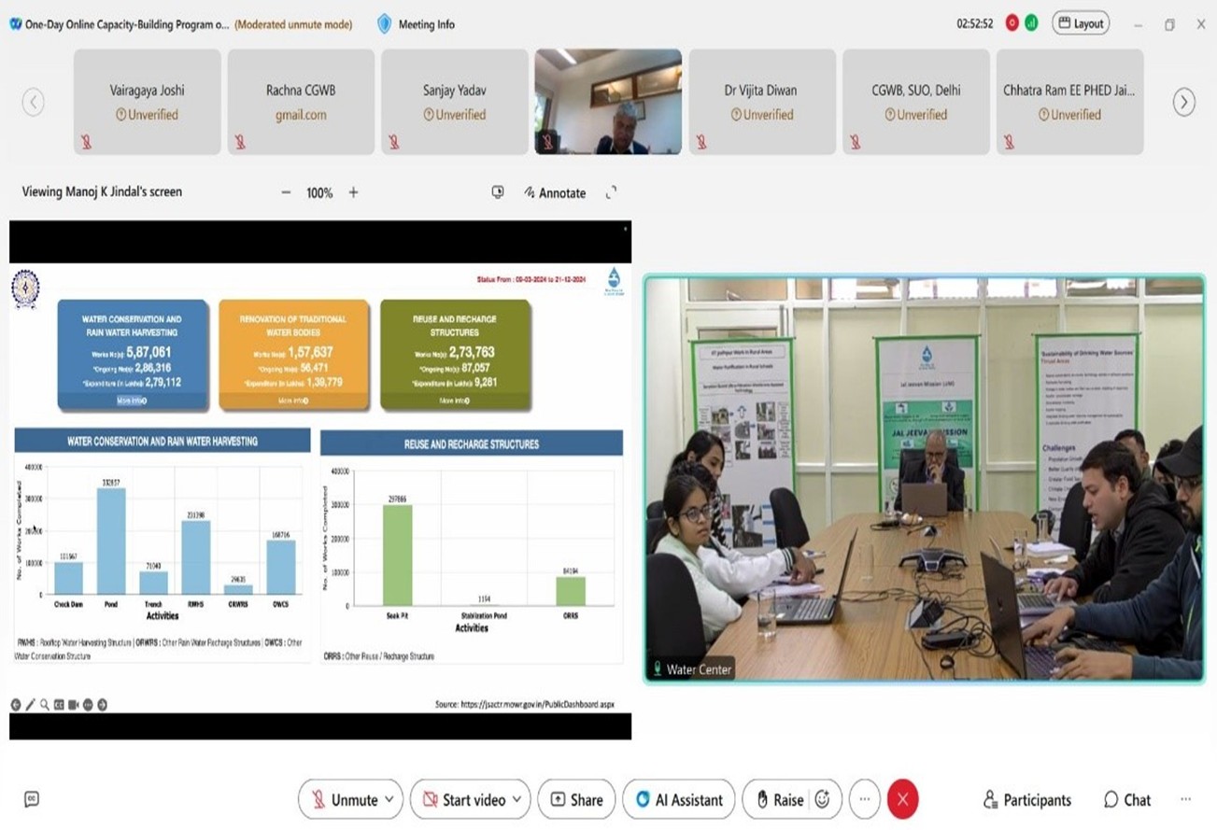Start your video

(462, 799)
